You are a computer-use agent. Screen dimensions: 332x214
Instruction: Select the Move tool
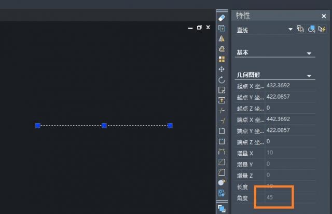(222, 70)
